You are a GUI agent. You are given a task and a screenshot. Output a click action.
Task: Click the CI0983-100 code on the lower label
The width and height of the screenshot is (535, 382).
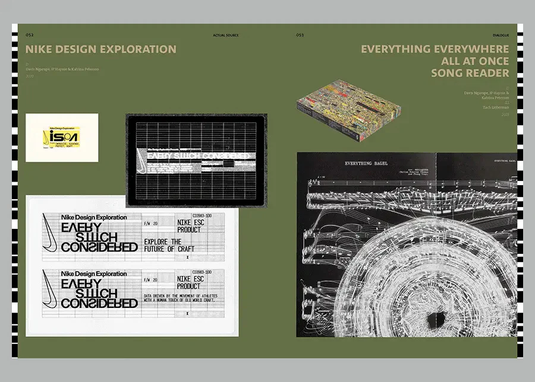click(202, 272)
